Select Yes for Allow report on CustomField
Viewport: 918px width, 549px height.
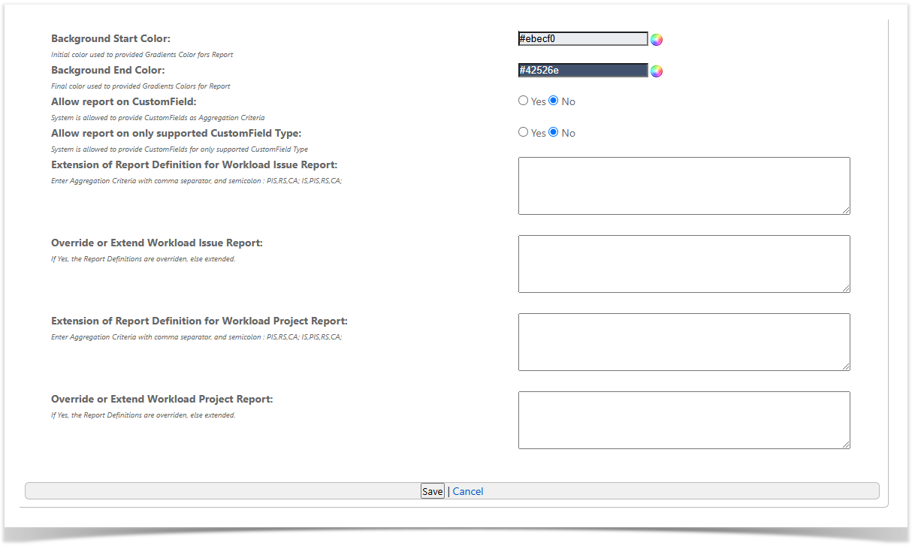pyautogui.click(x=524, y=101)
